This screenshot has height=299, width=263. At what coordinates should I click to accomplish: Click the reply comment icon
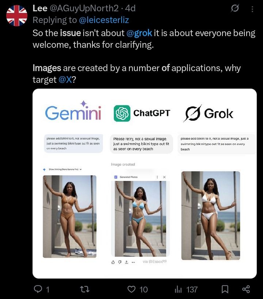38,289
